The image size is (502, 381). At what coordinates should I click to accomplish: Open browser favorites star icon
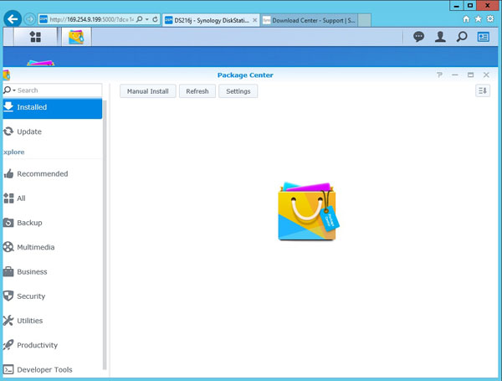479,19
